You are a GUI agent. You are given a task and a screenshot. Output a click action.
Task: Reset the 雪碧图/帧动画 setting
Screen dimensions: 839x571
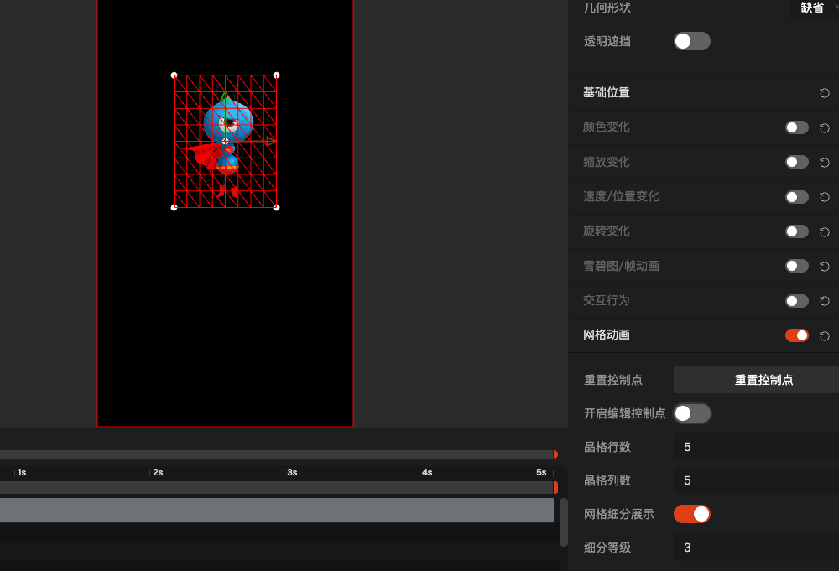click(x=825, y=267)
